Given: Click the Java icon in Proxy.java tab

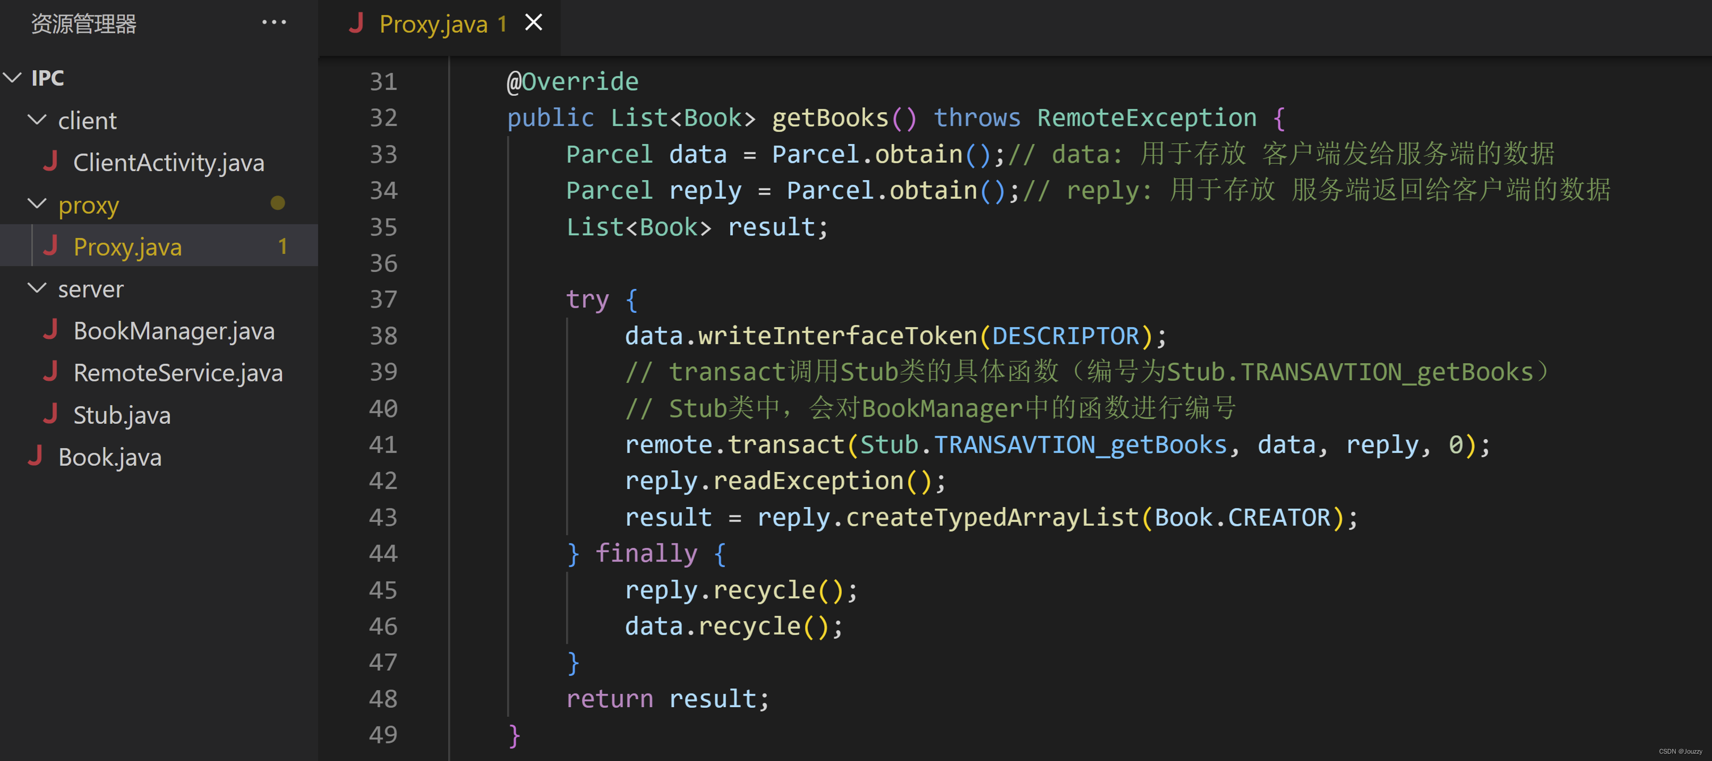Looking at the screenshot, I should pyautogui.click(x=356, y=24).
